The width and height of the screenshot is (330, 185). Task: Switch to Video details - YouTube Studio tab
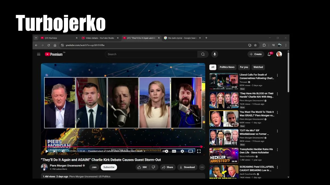click(x=100, y=38)
